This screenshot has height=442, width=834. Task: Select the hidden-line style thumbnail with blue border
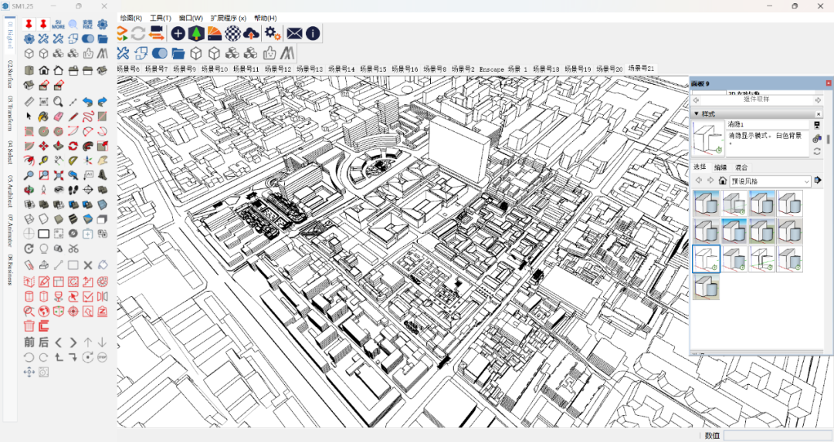(707, 258)
